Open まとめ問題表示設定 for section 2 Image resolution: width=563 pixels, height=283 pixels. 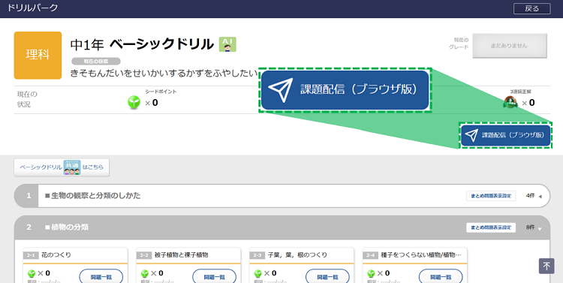[491, 227]
